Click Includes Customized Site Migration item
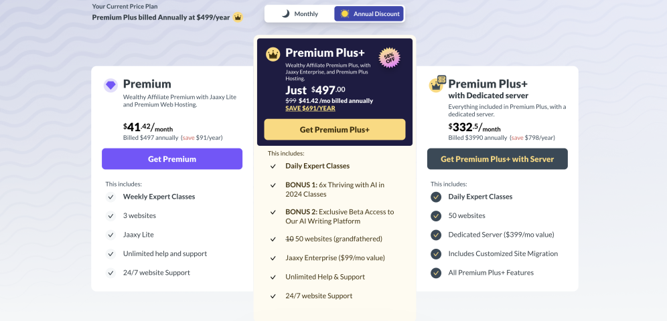The height and width of the screenshot is (321, 667). tap(503, 253)
